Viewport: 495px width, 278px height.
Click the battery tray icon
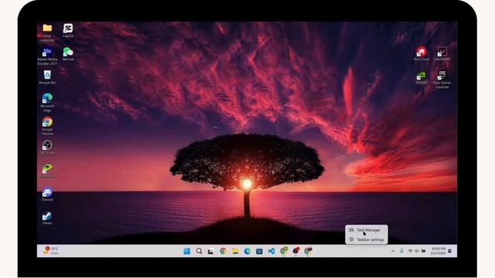pyautogui.click(x=424, y=251)
